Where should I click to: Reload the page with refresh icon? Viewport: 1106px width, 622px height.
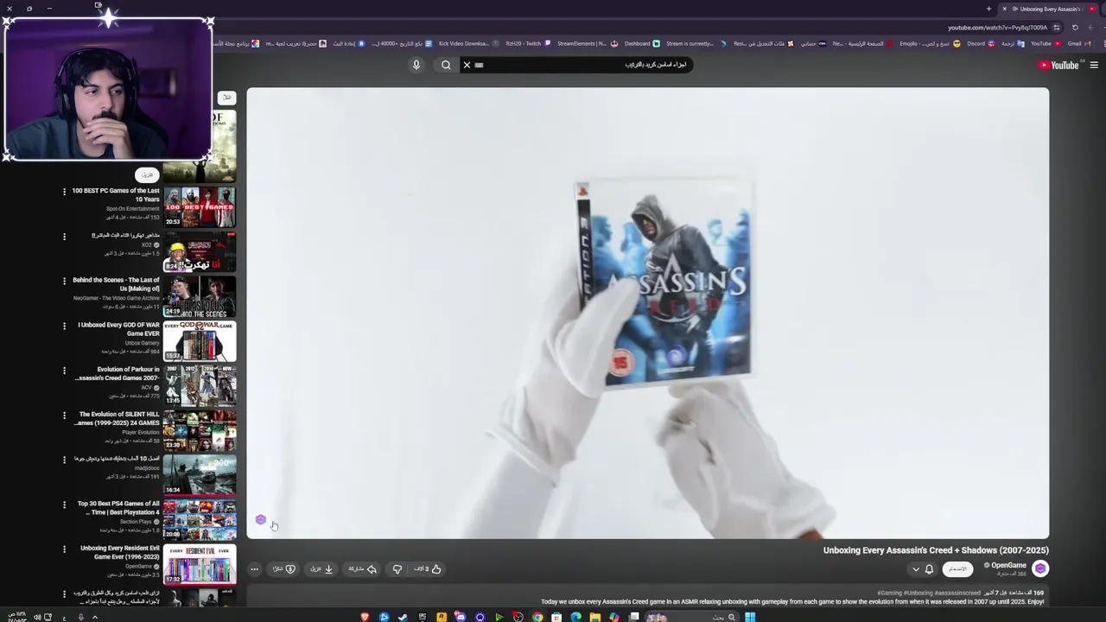click(x=1075, y=27)
